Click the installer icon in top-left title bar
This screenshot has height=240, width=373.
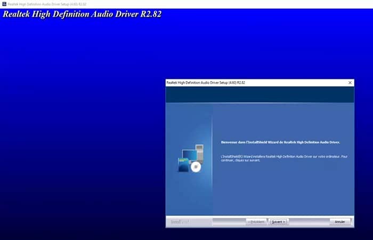tap(3, 4)
